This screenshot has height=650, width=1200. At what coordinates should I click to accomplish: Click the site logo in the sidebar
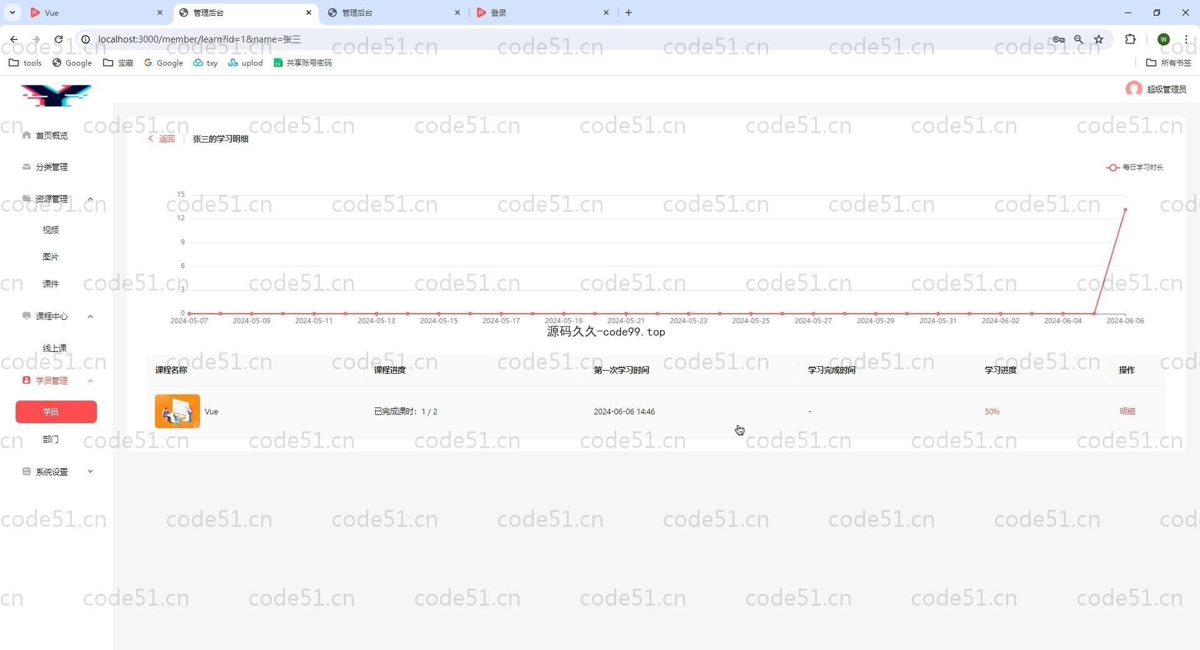[x=56, y=95]
